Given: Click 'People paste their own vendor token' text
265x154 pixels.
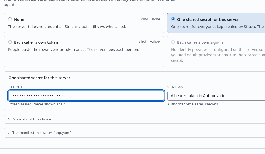Looking at the screenshot, I should (x=73, y=50).
